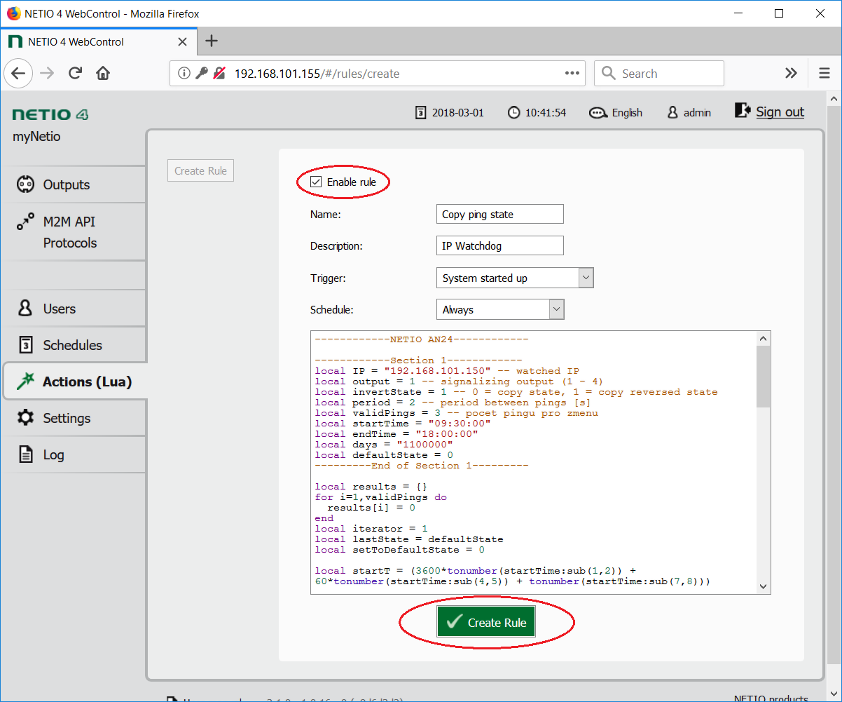
Task: Click the M2M API Protocols icon
Action: 25,222
